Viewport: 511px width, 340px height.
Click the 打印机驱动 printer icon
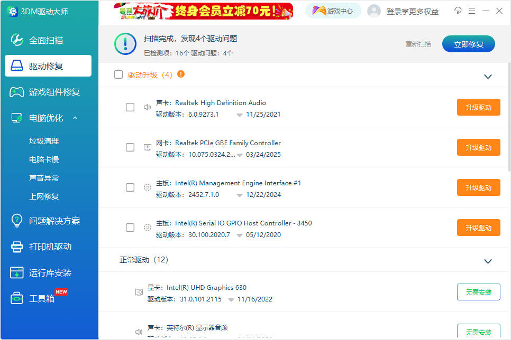16,247
